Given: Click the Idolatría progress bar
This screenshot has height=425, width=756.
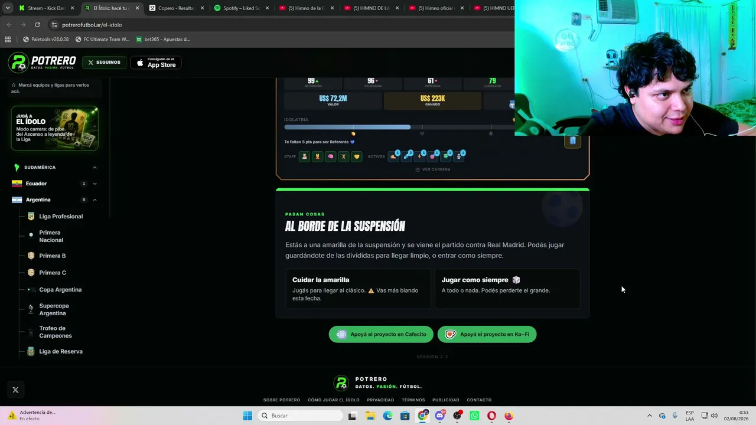Looking at the screenshot, I should [x=399, y=127].
